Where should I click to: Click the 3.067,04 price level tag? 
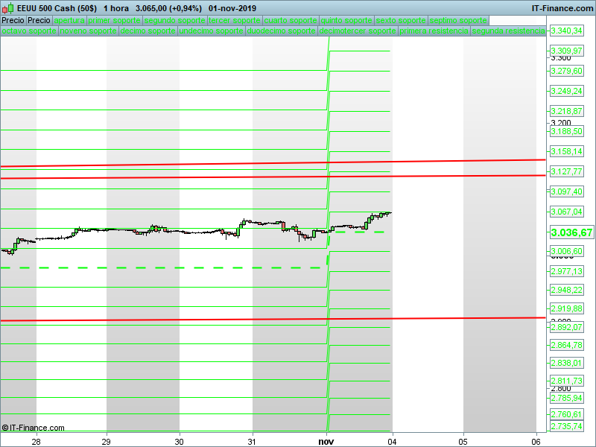pos(567,212)
